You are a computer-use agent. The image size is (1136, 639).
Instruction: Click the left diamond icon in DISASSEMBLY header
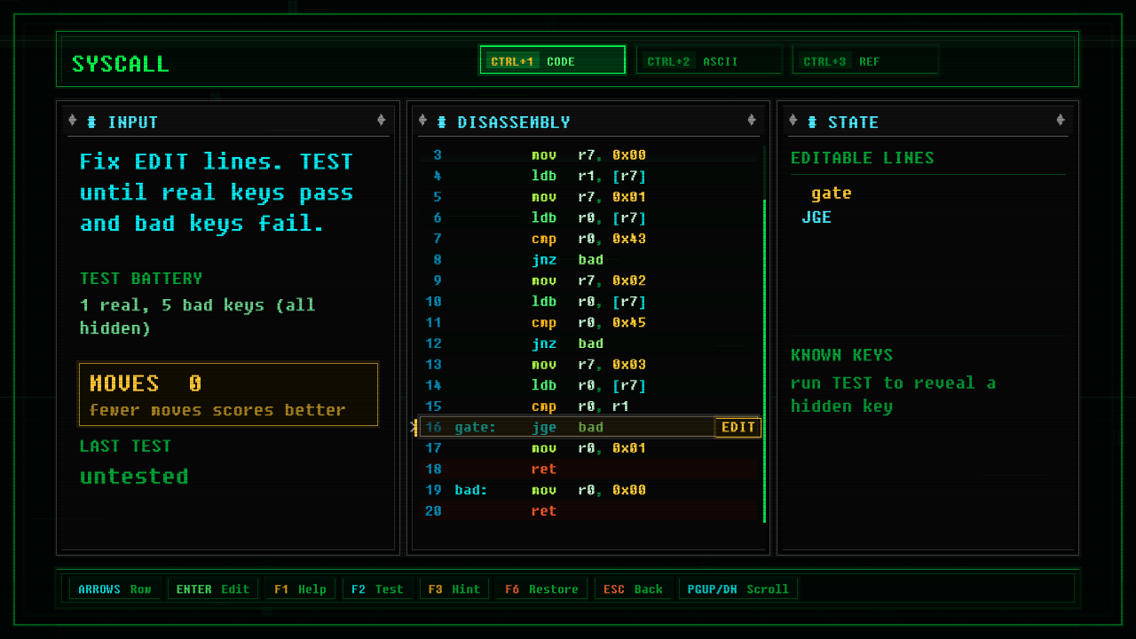422,121
